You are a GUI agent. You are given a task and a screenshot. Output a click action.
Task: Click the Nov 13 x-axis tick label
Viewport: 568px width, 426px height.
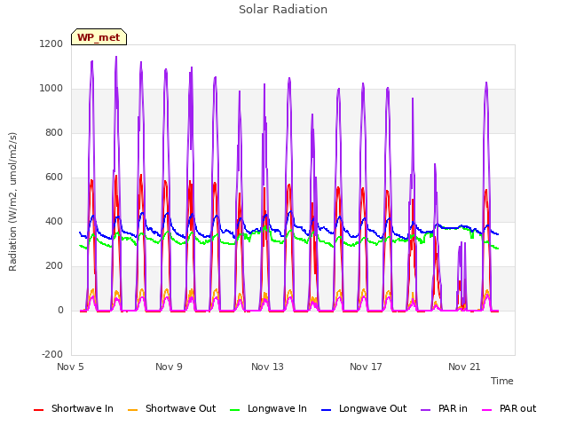coord(267,367)
